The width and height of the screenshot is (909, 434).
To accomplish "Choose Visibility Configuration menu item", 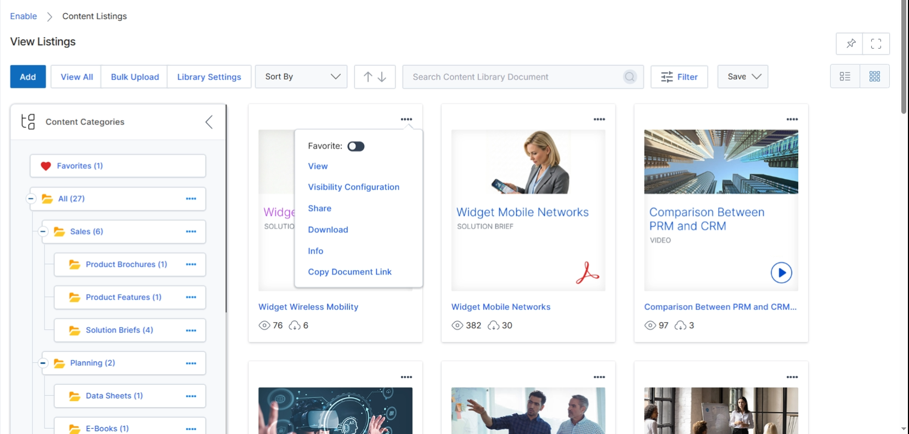I will 354,187.
